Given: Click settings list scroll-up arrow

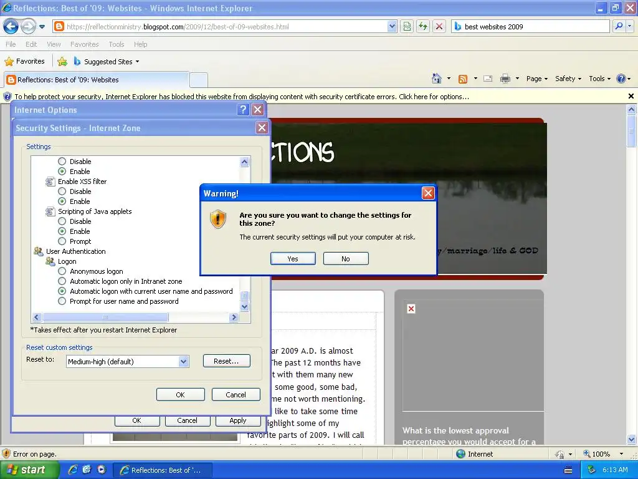Looking at the screenshot, I should click(x=244, y=162).
